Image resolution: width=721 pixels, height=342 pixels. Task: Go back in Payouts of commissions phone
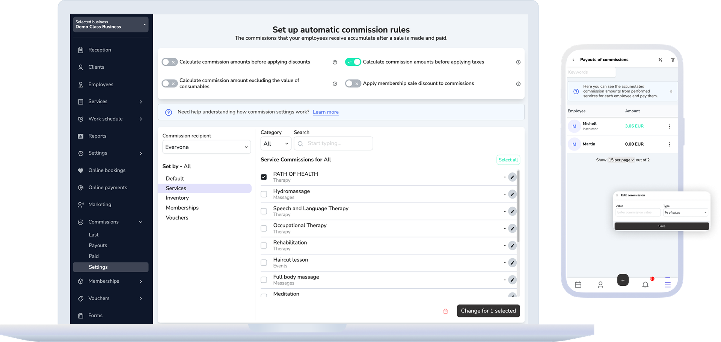click(573, 60)
